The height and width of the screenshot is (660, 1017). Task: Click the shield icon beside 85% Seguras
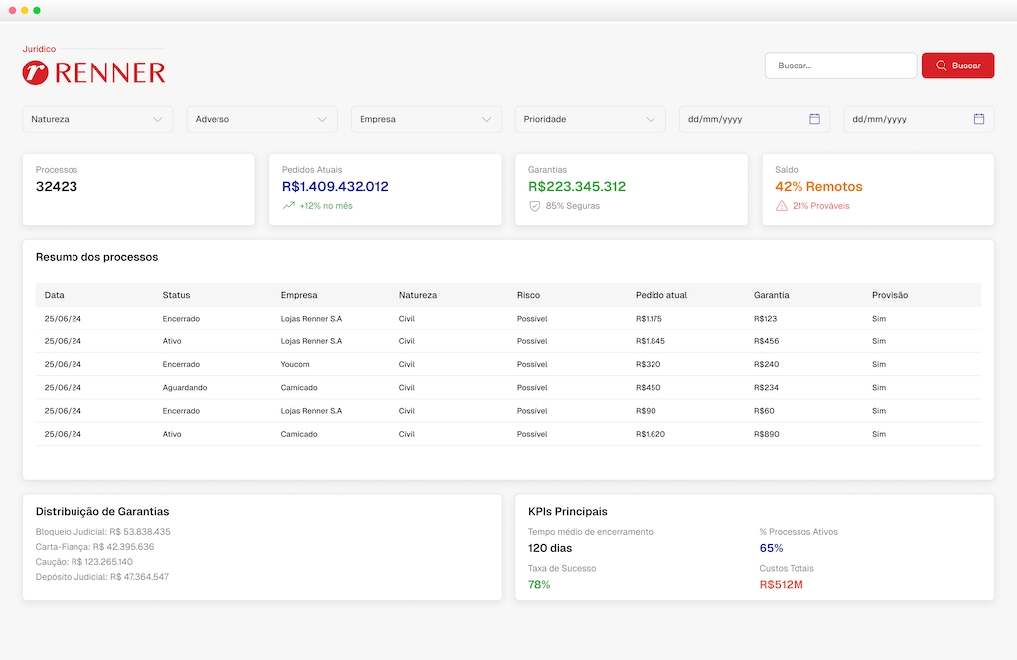click(x=535, y=206)
